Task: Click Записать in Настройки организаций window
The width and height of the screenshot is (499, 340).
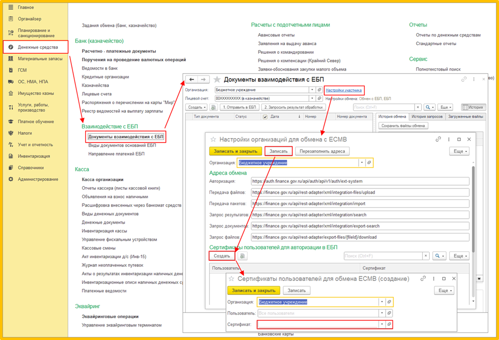Action: (x=278, y=151)
